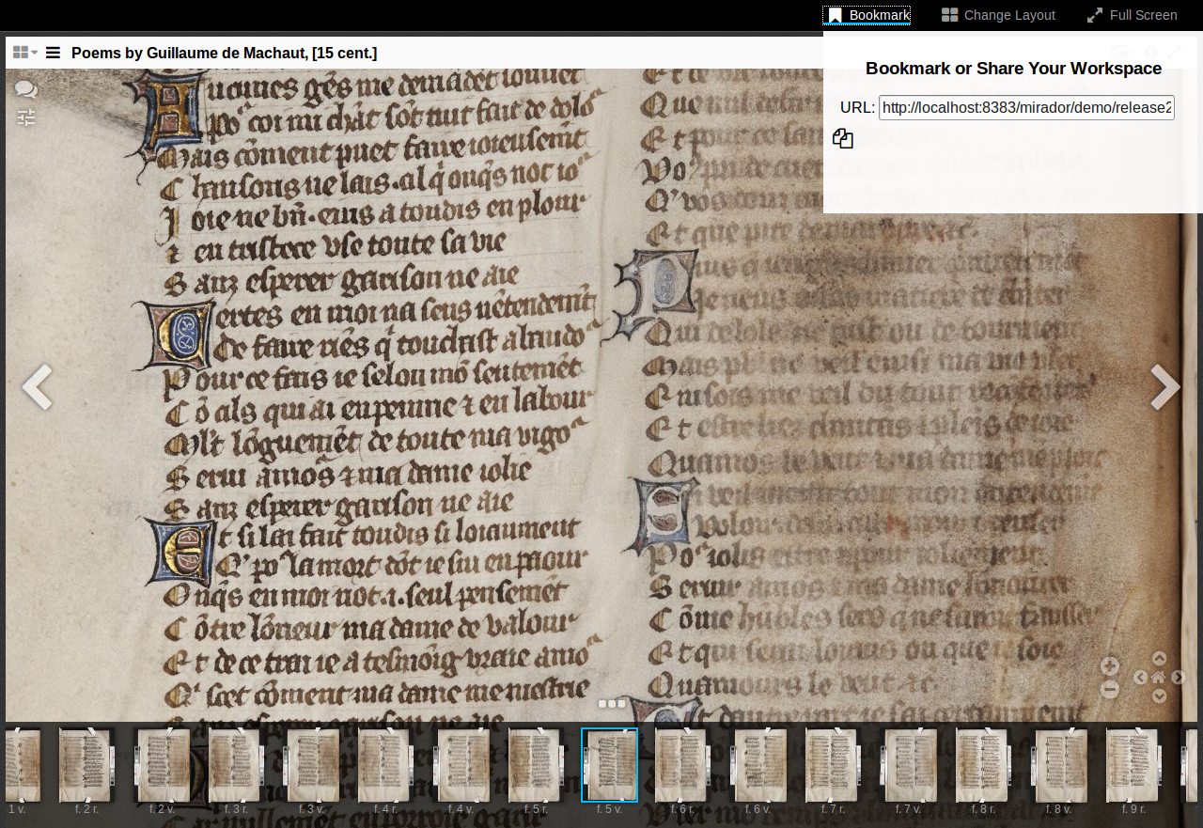Switch viewer to Full Screen
This screenshot has height=828, width=1203.
tap(1132, 15)
